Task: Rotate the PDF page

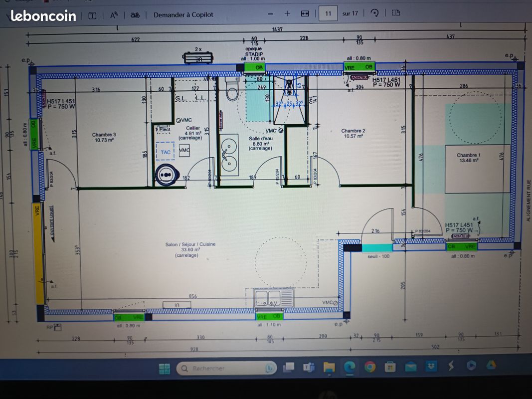Action: (374, 13)
